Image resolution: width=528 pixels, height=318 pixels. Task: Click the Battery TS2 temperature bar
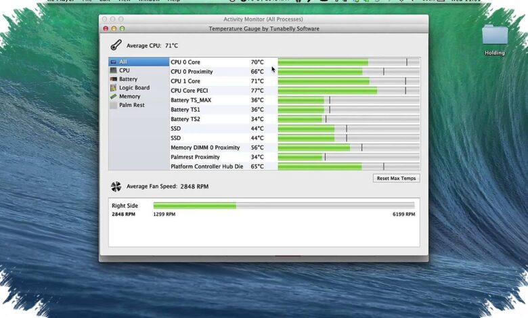coord(349,119)
